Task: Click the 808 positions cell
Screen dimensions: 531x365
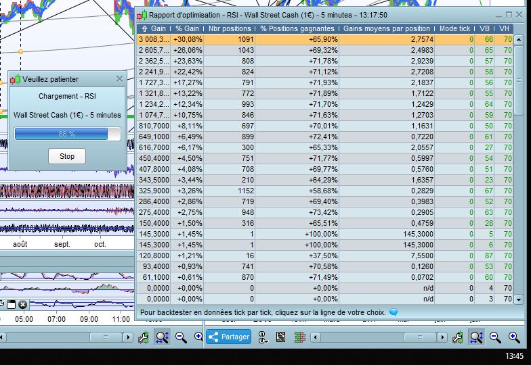Action: tap(230, 61)
